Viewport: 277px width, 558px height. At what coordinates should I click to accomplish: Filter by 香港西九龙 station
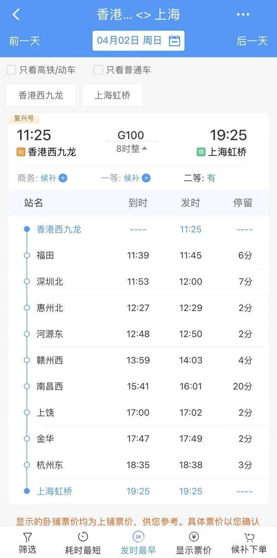41,95
